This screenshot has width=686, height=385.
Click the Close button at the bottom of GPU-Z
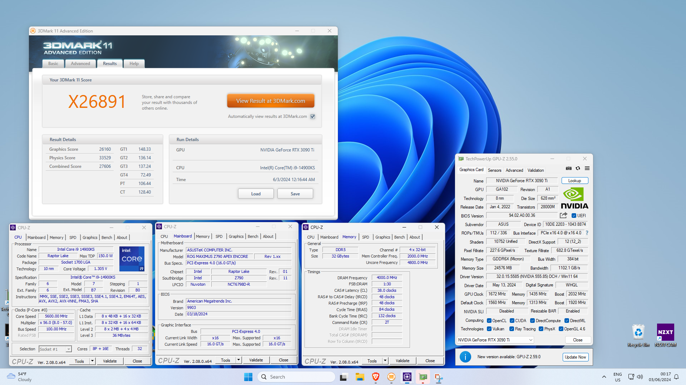[x=578, y=340]
